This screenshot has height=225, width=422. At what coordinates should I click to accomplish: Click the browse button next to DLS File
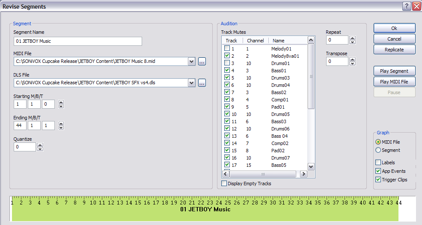[202, 83]
